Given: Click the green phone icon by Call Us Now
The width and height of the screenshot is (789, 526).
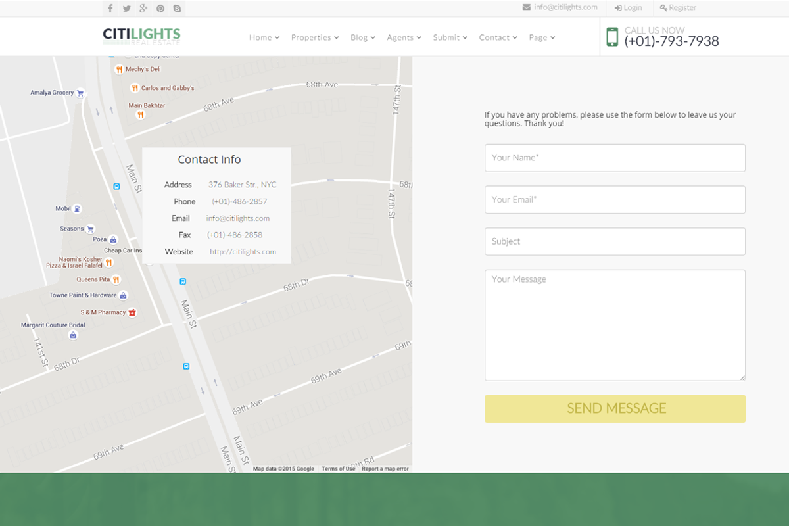Looking at the screenshot, I should pos(612,37).
